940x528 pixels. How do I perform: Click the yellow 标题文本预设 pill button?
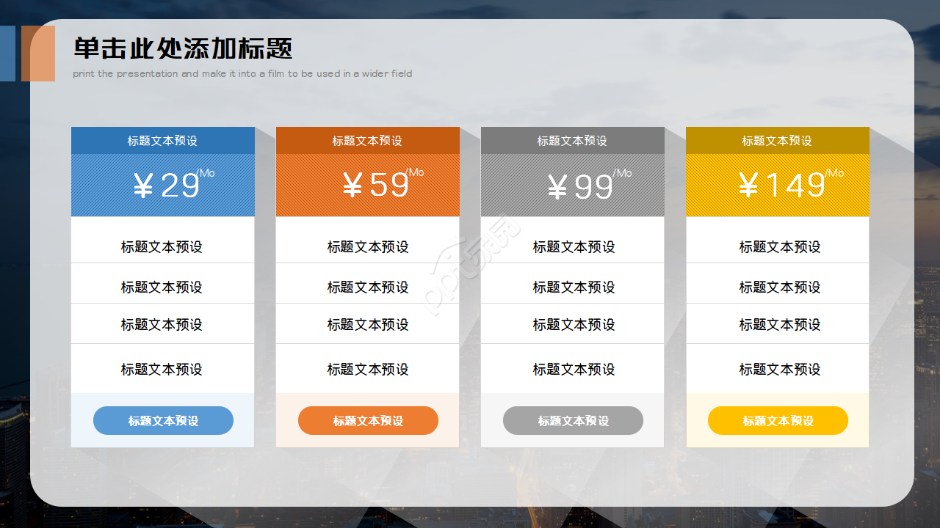777,420
